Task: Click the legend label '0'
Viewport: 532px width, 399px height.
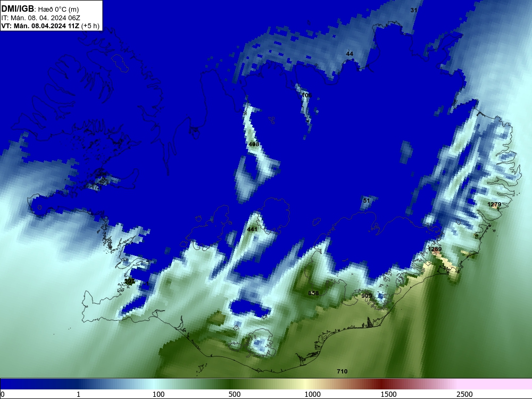Action: click(x=3, y=394)
